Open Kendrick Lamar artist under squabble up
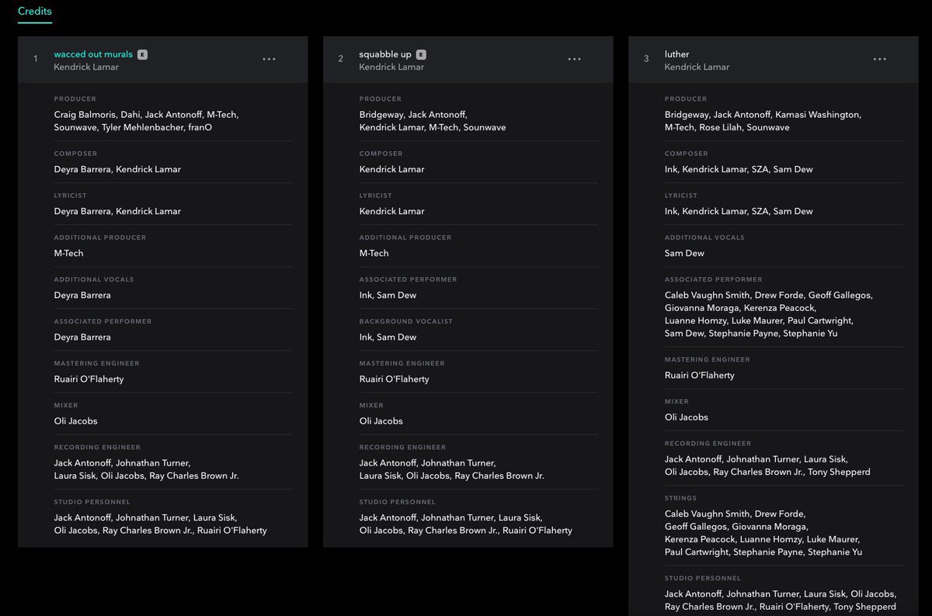This screenshot has height=616, width=932. (391, 67)
